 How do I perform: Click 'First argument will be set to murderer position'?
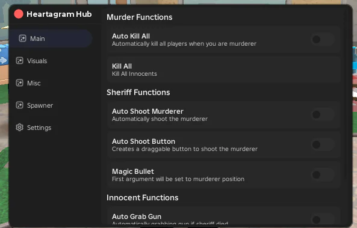coord(178,179)
